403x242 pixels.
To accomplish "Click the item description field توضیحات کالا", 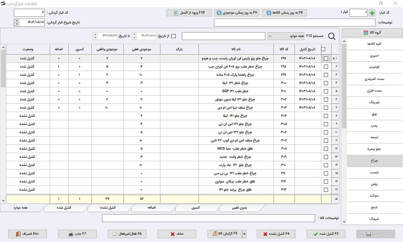I will coord(208,218).
